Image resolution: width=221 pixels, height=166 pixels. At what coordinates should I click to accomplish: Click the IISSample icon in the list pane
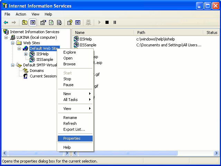[76, 45]
